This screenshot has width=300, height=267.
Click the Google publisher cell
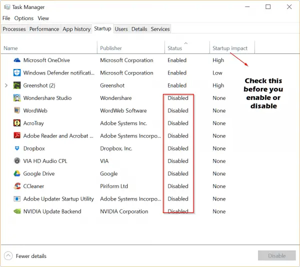(x=109, y=173)
